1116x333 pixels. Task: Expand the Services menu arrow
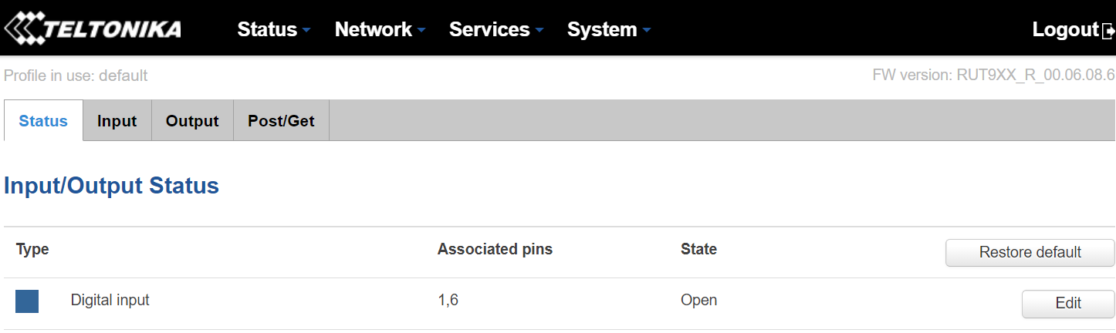(539, 31)
